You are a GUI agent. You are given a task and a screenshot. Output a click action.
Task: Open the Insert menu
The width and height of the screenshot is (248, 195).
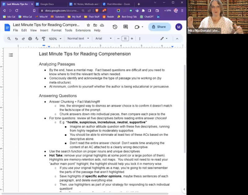tap(44, 30)
